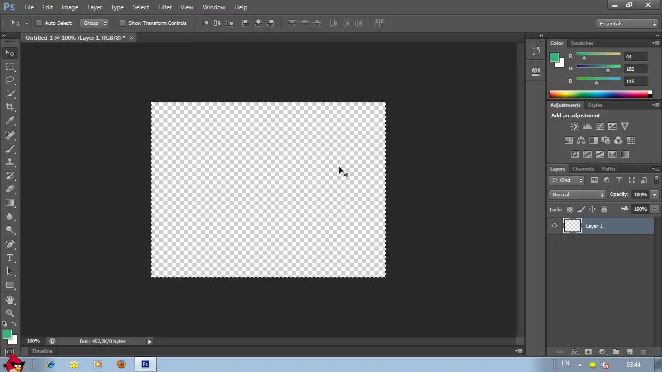Enable Show Transform Controls checkbox
Image resolution: width=662 pixels, height=372 pixels.
[123, 23]
